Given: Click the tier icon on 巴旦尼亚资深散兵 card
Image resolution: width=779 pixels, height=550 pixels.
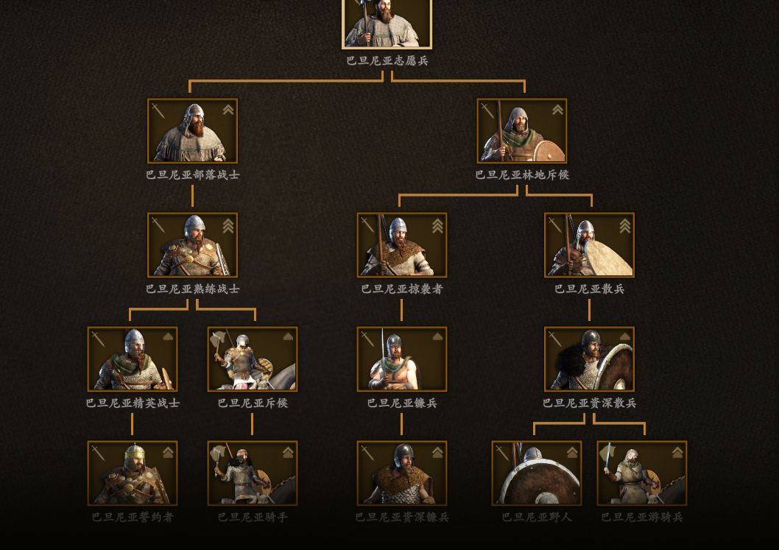Looking at the screenshot, I should point(624,337).
